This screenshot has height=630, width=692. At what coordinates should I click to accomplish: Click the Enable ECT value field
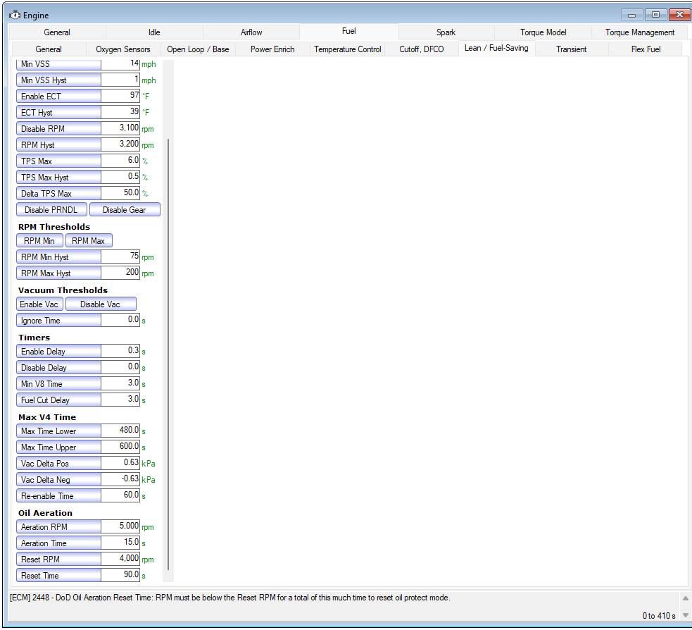click(x=120, y=96)
